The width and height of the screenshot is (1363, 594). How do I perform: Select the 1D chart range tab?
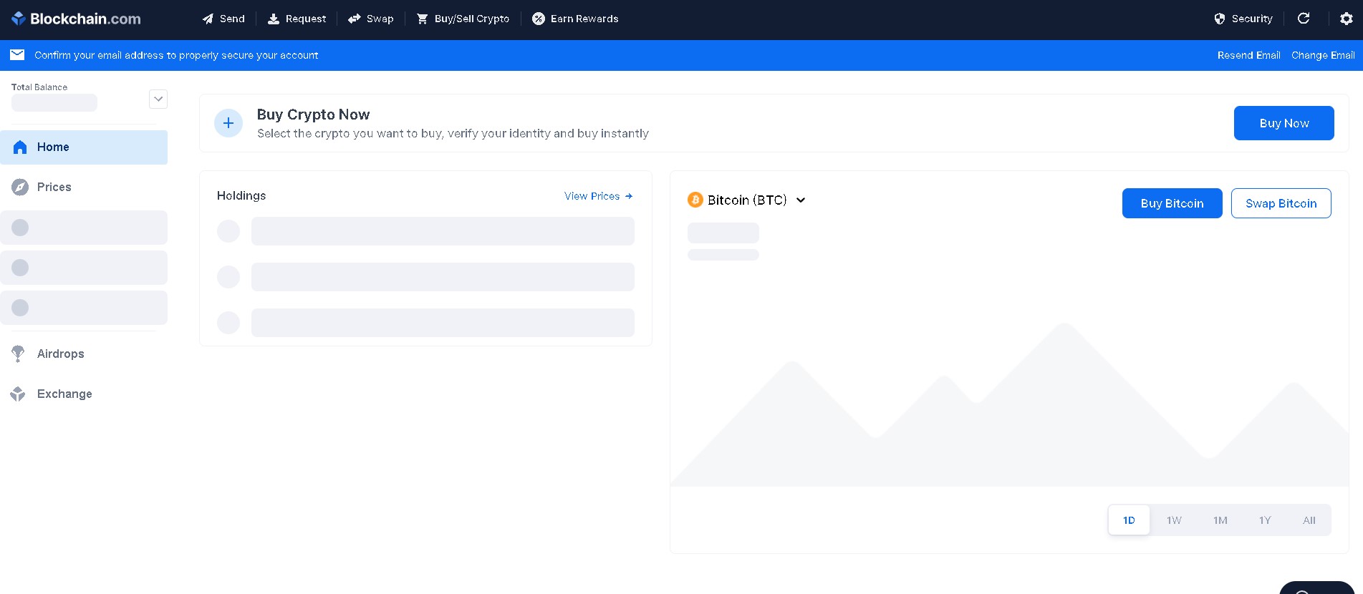coord(1129,520)
